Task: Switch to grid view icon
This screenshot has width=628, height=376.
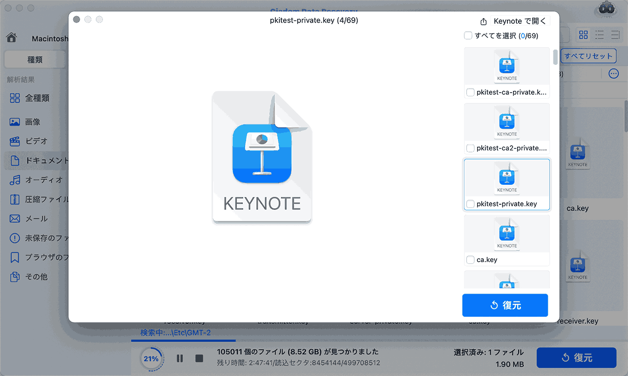Action: [x=583, y=35]
